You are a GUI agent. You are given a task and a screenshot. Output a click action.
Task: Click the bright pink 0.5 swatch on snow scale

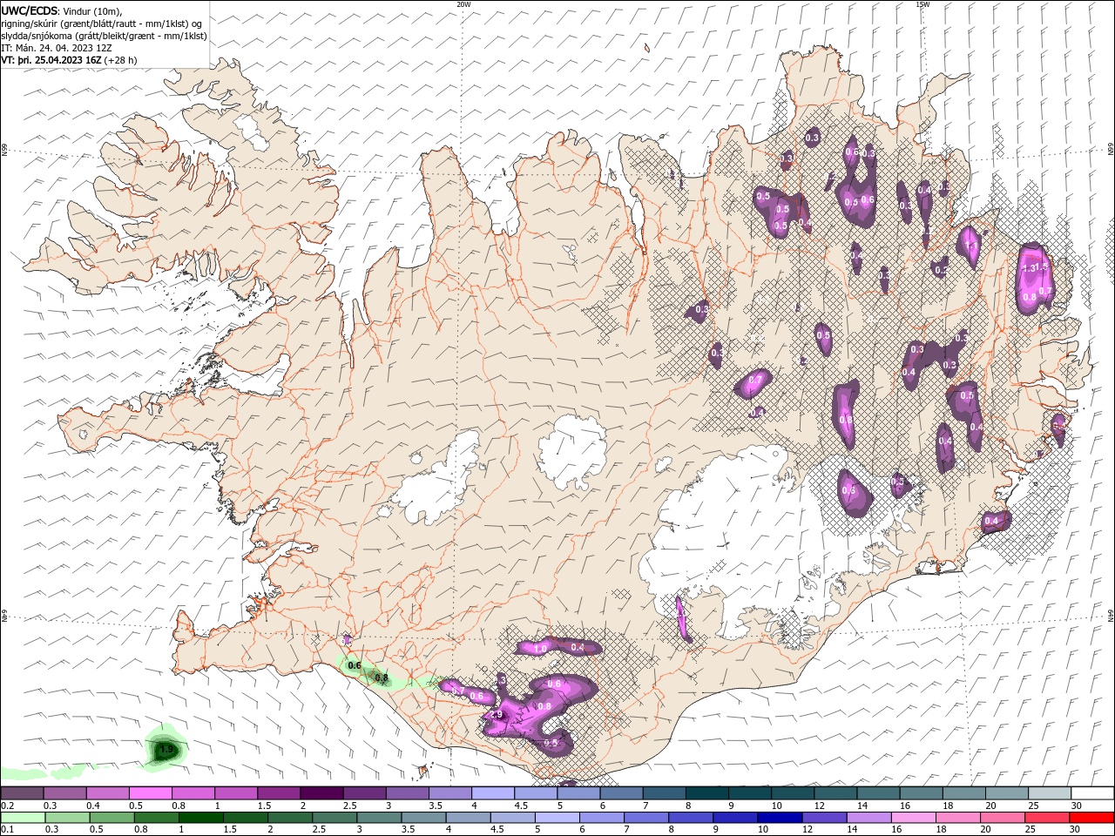coord(150,793)
